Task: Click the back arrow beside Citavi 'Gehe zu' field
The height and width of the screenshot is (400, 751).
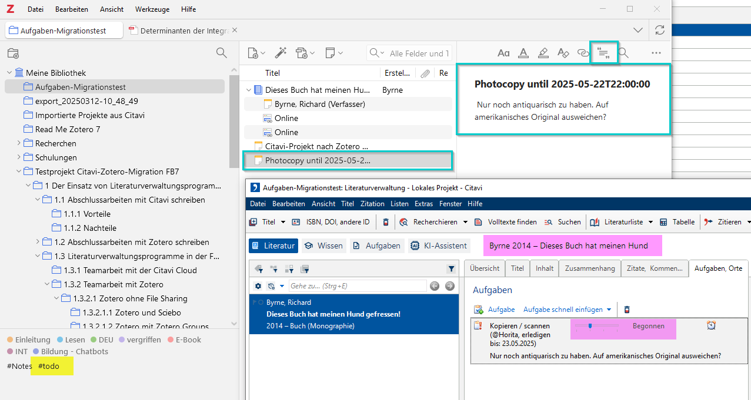Action: pyautogui.click(x=435, y=286)
